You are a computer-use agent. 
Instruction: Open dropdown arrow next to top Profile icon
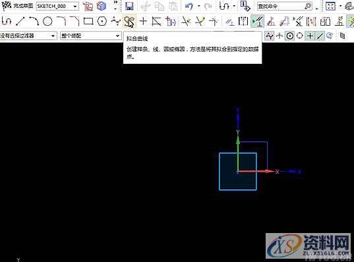point(234,6)
